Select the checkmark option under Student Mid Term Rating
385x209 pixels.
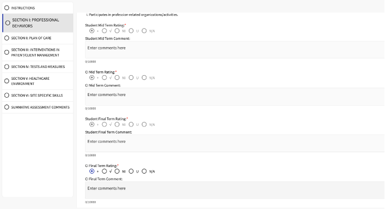click(x=104, y=31)
